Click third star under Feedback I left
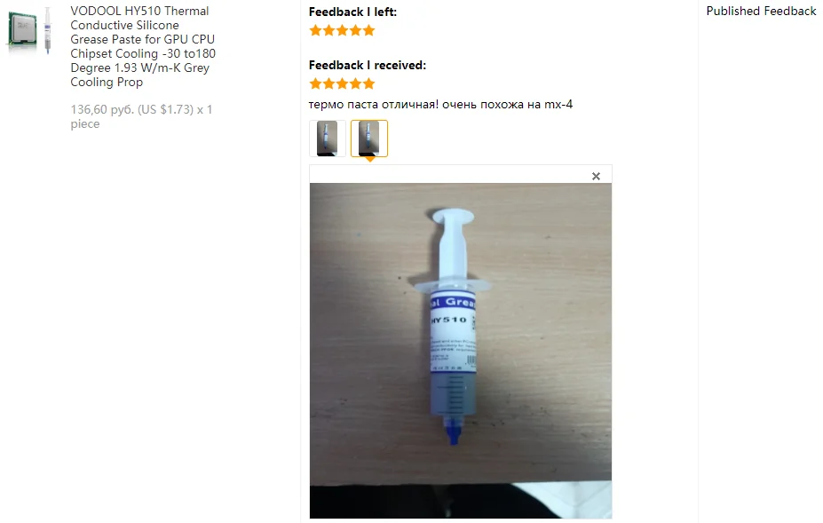823x523 pixels. [342, 30]
